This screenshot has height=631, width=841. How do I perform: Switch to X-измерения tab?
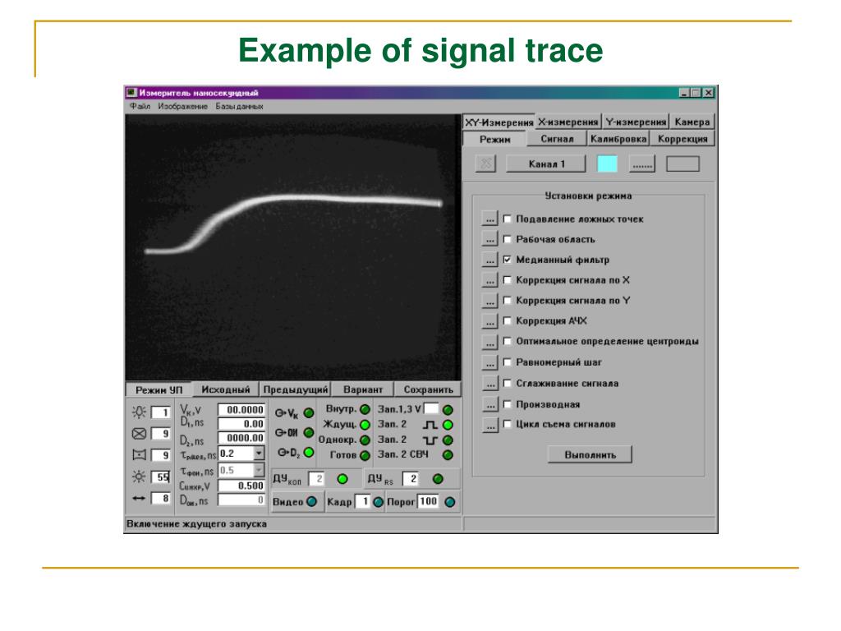[x=568, y=122]
